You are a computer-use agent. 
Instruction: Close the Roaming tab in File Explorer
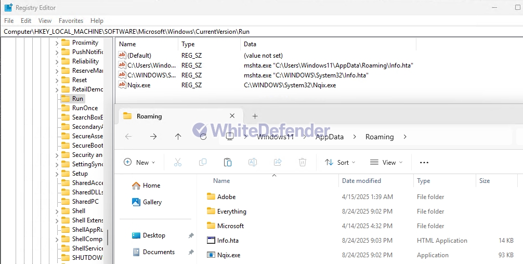tap(232, 116)
